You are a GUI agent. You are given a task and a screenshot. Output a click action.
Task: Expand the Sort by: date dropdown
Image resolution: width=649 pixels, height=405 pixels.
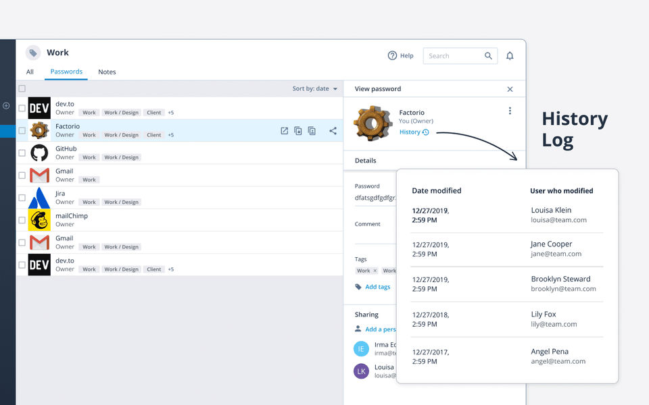[315, 88]
